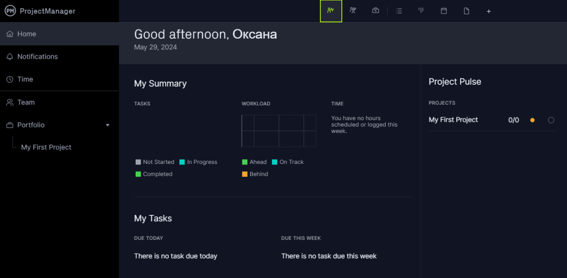
Task: Open the Team page in sidebar
Action: click(x=25, y=102)
